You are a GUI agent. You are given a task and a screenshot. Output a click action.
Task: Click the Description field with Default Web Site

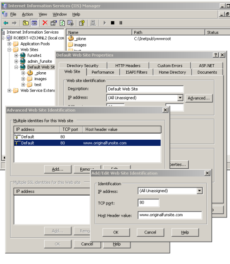[145, 89]
